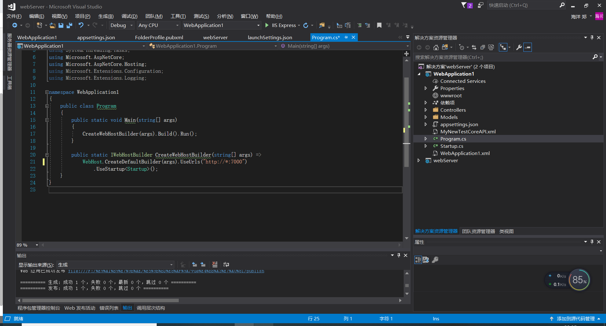Switch to the appsettings.json editor tab

tap(96, 37)
